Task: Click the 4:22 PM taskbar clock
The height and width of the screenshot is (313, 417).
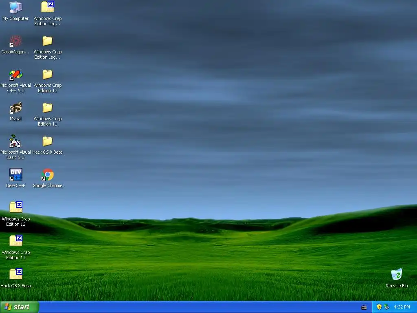Action: point(402,307)
